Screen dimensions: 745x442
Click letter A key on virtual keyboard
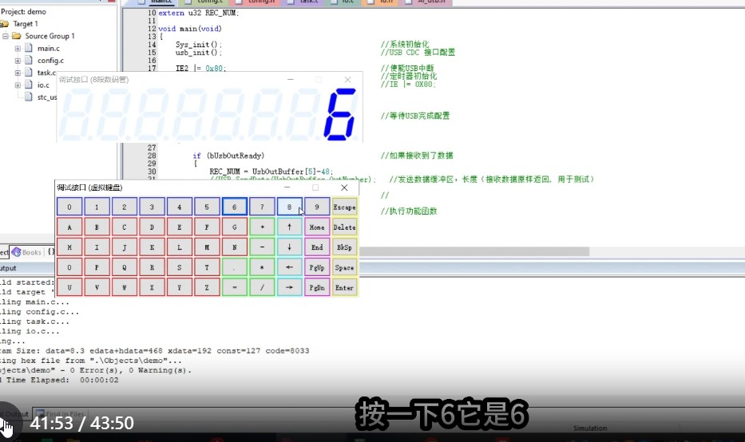[69, 227]
